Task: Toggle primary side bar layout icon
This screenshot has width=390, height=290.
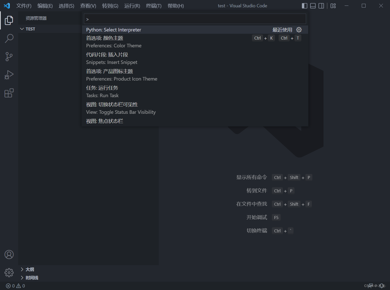Action: tap(305, 6)
